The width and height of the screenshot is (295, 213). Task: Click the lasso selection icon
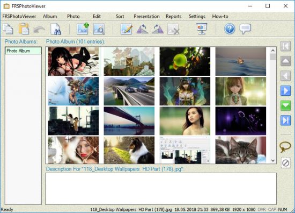[x=285, y=147]
